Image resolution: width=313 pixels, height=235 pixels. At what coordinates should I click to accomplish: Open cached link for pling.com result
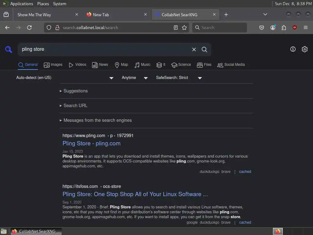pos(245,172)
